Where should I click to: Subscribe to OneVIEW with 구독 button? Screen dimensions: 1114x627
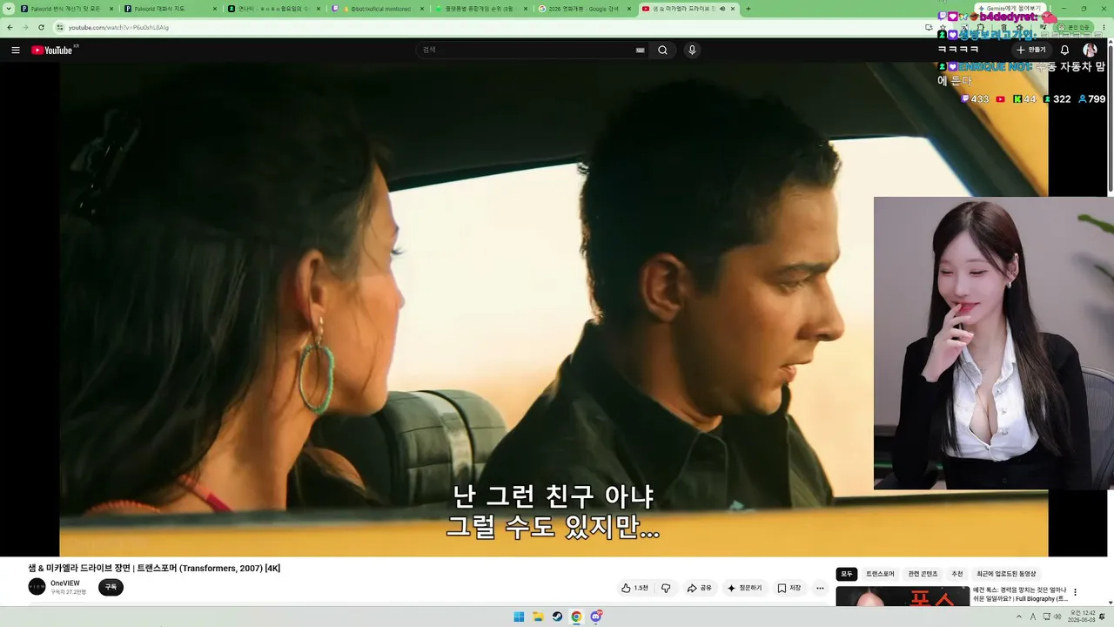[x=111, y=587]
